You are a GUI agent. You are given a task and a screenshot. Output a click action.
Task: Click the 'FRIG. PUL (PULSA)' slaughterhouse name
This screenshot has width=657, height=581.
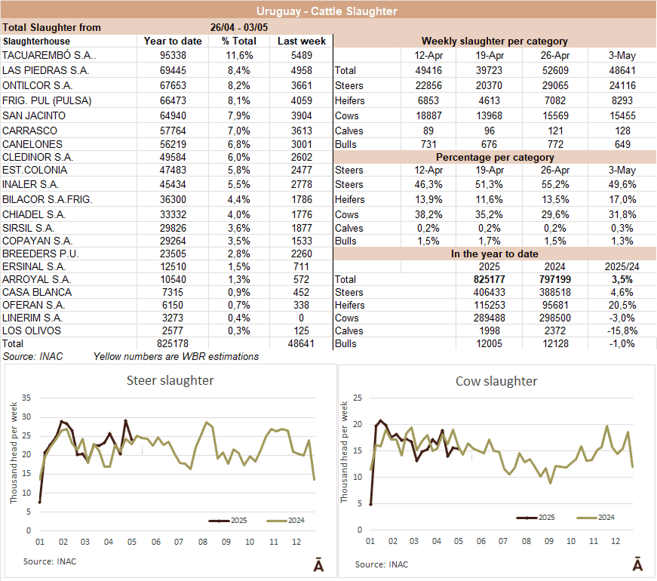click(x=47, y=100)
